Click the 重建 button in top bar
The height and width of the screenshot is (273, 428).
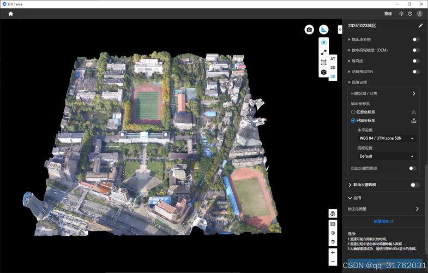coord(388,14)
